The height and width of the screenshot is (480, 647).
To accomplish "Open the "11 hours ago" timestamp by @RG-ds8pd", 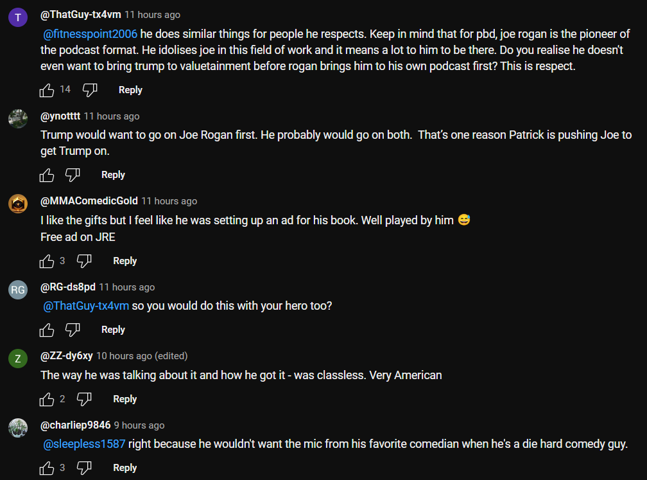I will click(126, 287).
